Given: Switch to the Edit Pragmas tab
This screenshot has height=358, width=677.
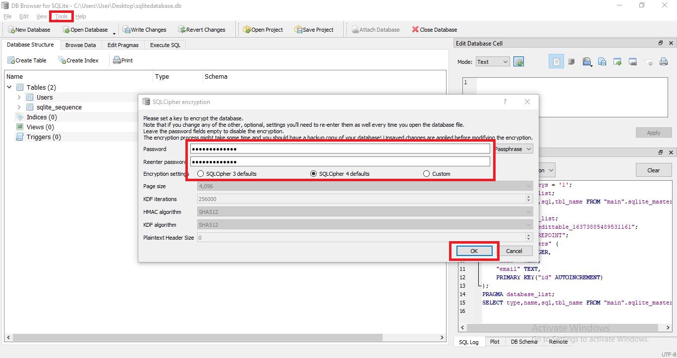Looking at the screenshot, I should coord(123,45).
